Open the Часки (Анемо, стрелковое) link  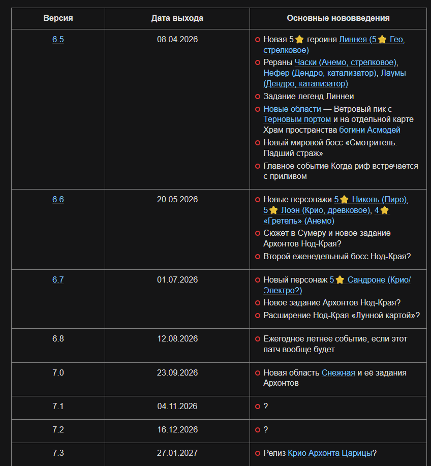[345, 63]
